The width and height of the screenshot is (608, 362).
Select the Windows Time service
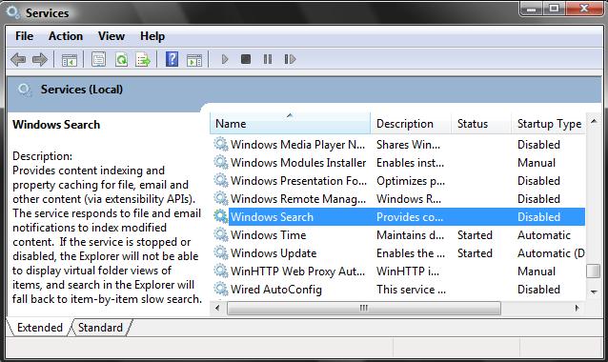[268, 235]
